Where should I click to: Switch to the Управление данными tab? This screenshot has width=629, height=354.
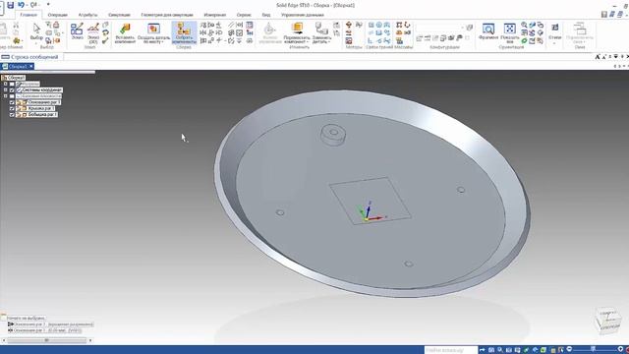[303, 15]
